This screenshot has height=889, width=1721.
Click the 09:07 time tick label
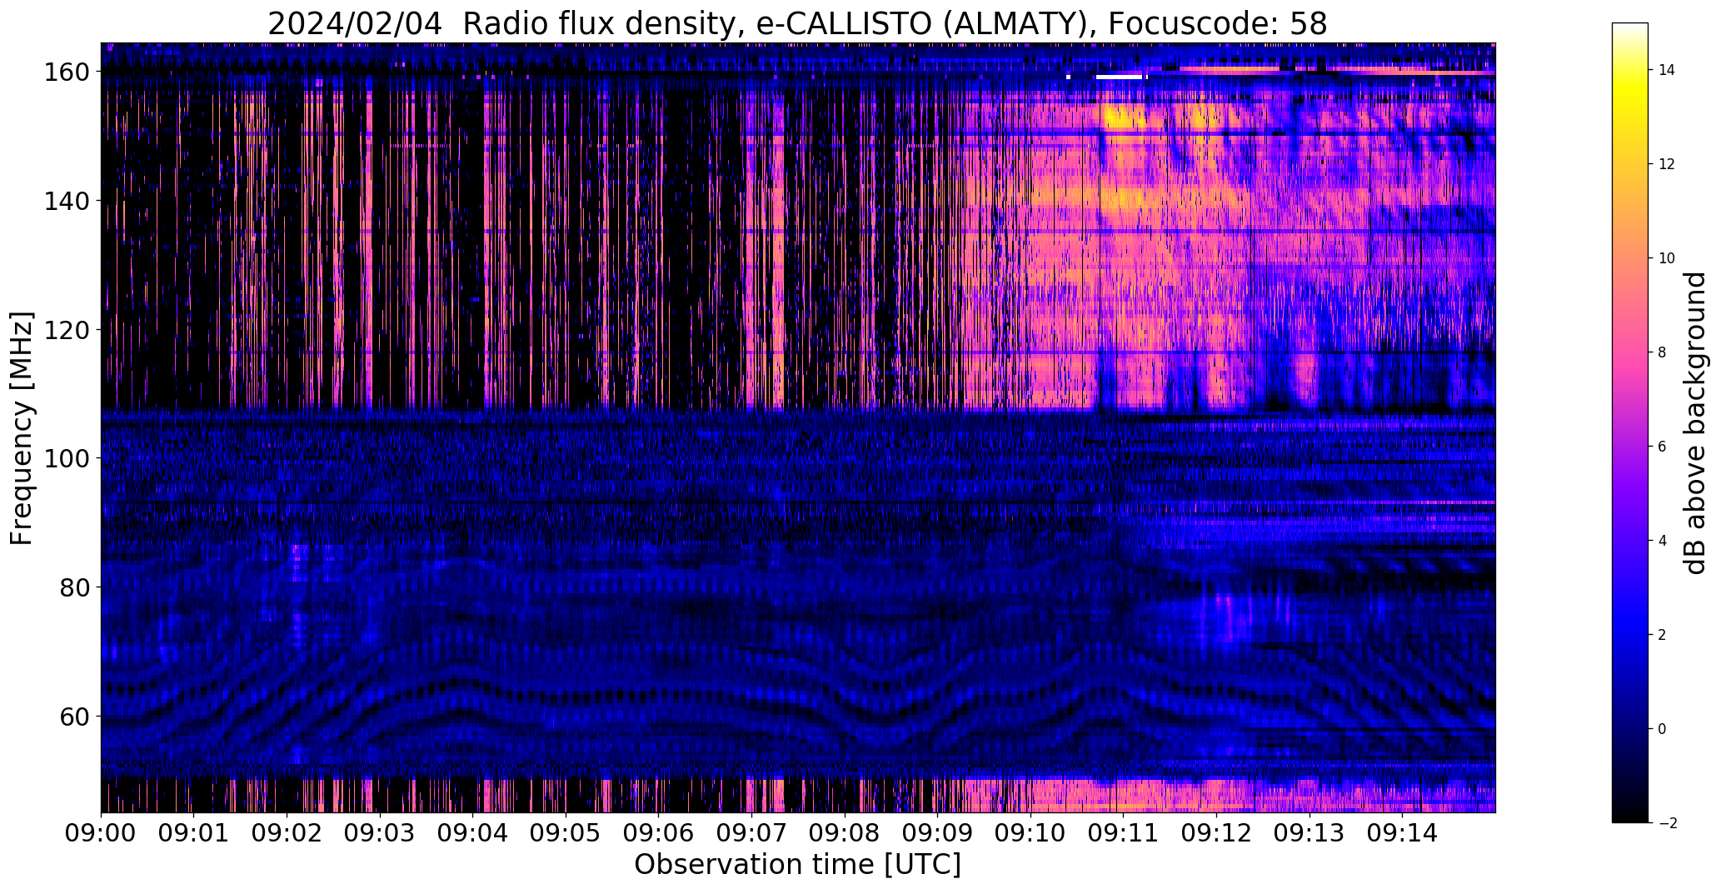751,832
